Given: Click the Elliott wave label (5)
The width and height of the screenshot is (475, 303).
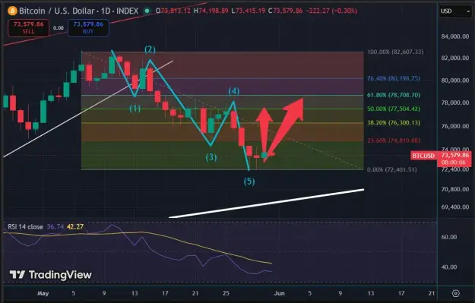Looking at the screenshot, I should tap(249, 181).
